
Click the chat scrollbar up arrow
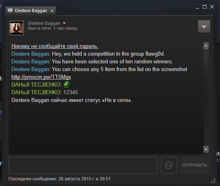coord(206,46)
